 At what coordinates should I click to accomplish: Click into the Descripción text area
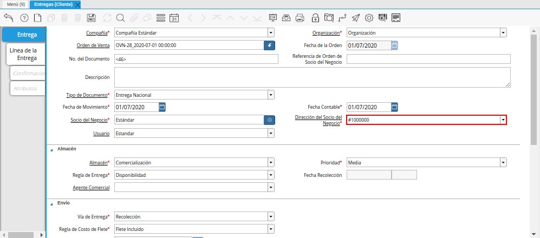tap(312, 77)
